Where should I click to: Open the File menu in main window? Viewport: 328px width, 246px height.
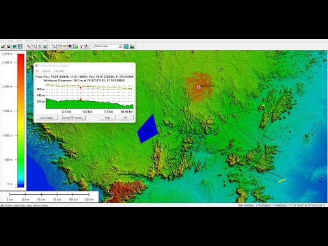point(3,40)
